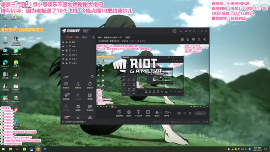
Task: Open notifications bell icon
Action: pyautogui.click(x=199, y=39)
